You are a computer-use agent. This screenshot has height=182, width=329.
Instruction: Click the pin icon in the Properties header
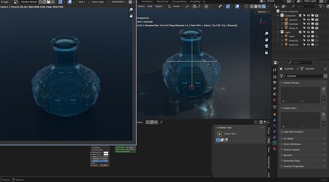click(325, 69)
